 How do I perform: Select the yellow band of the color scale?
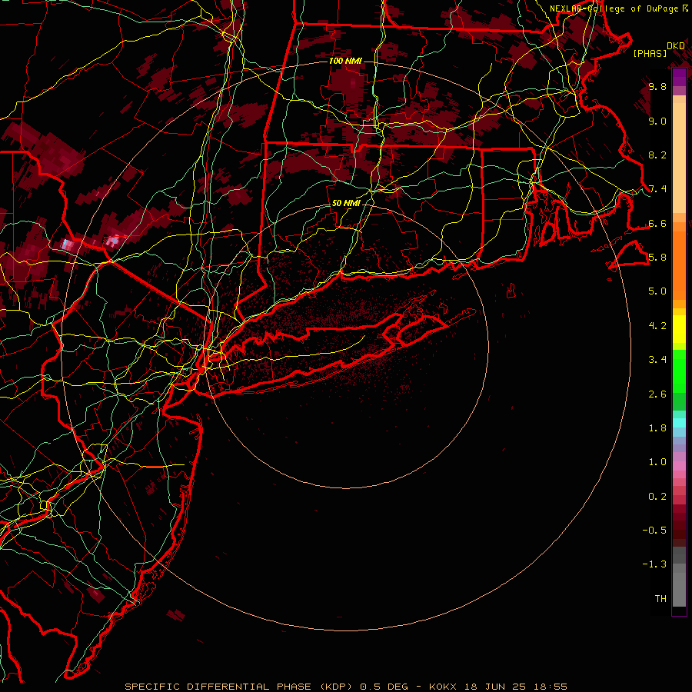pos(679,329)
